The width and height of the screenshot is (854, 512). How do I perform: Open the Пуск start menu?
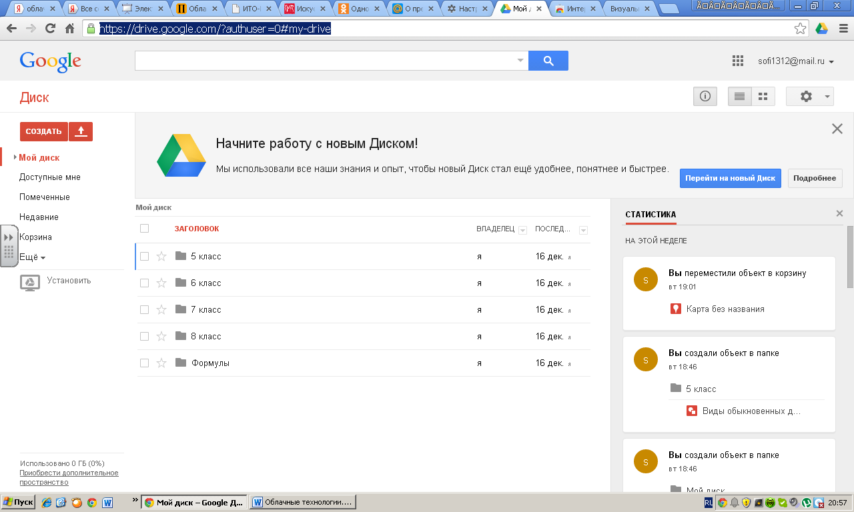(18, 502)
